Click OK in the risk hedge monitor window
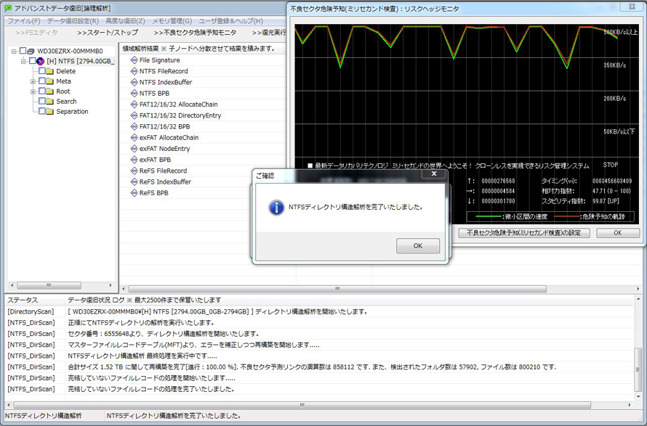This screenshot has width=647, height=426. coord(618,233)
